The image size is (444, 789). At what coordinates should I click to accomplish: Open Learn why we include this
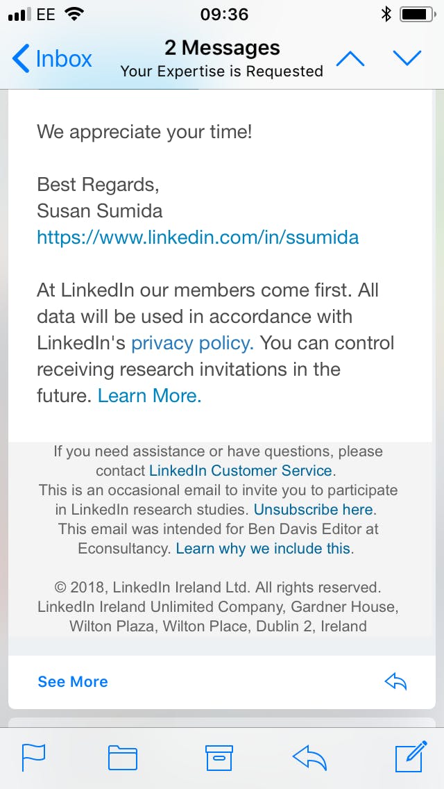tap(263, 548)
